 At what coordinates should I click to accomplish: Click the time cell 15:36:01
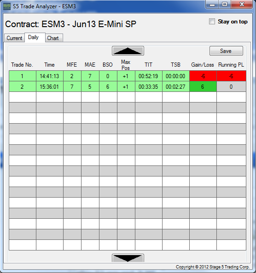point(50,86)
